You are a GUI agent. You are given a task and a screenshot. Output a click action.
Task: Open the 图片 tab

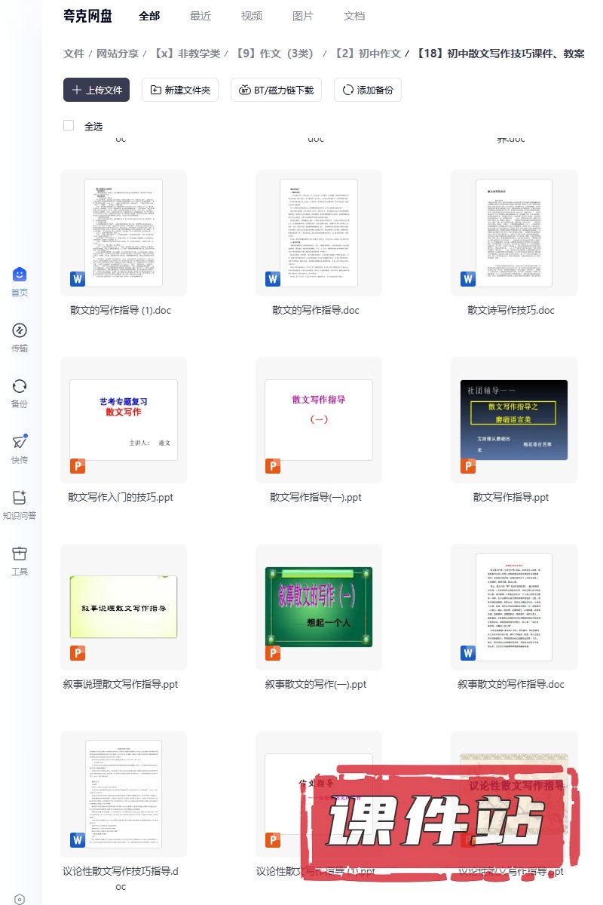tap(303, 16)
